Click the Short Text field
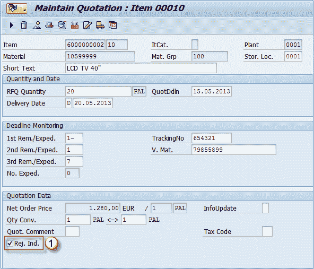This screenshot has width=314, height=269. click(x=141, y=68)
